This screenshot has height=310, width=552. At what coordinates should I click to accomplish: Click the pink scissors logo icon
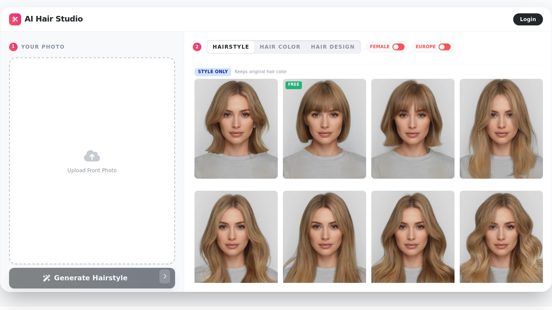(15, 19)
